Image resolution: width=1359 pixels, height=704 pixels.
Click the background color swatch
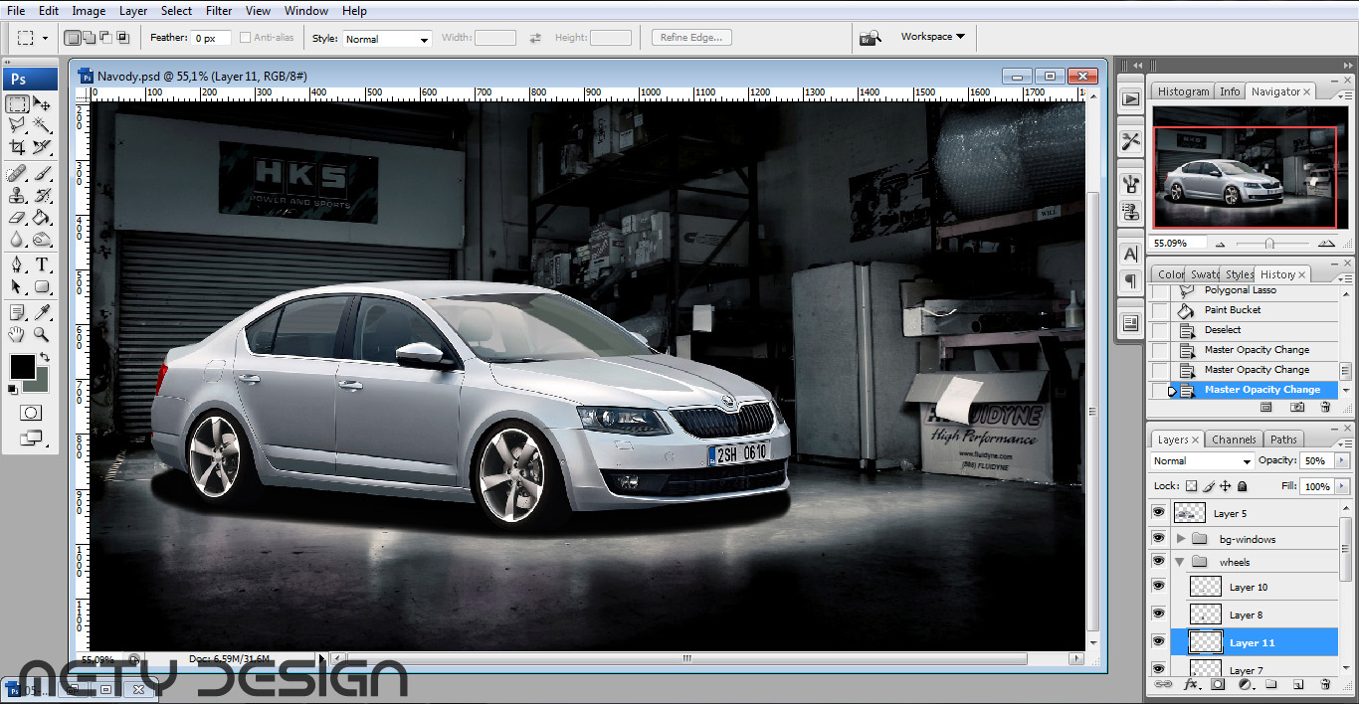[39, 383]
